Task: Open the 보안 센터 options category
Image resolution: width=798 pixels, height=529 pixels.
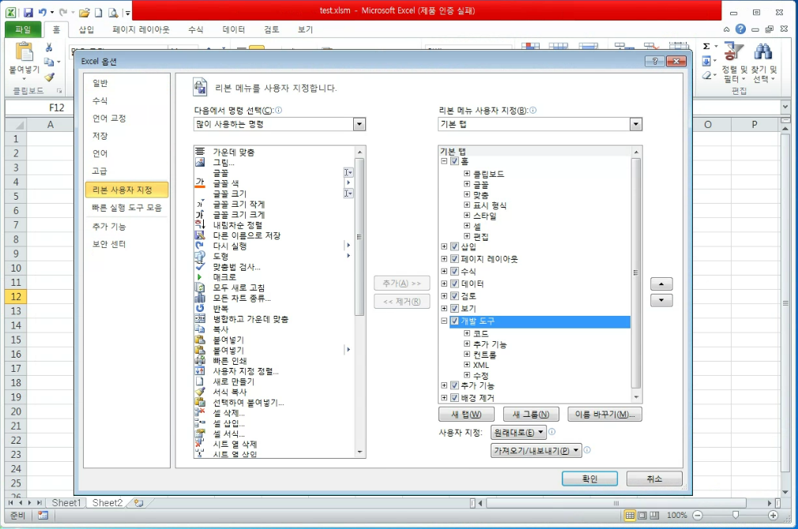Action: point(109,244)
